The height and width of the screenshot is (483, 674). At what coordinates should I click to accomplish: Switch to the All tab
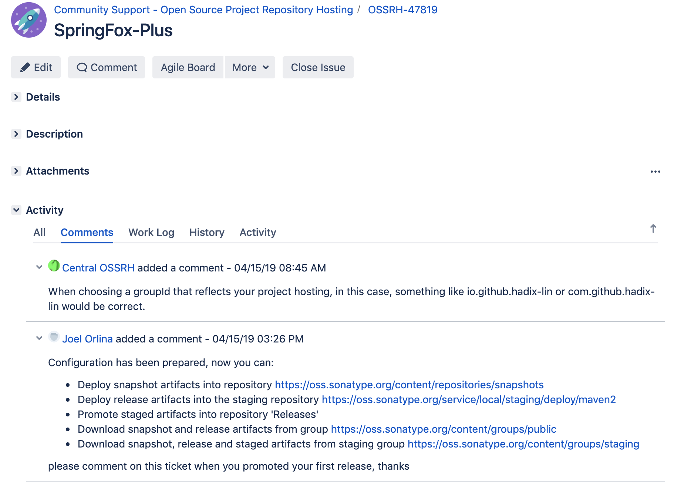(x=40, y=232)
